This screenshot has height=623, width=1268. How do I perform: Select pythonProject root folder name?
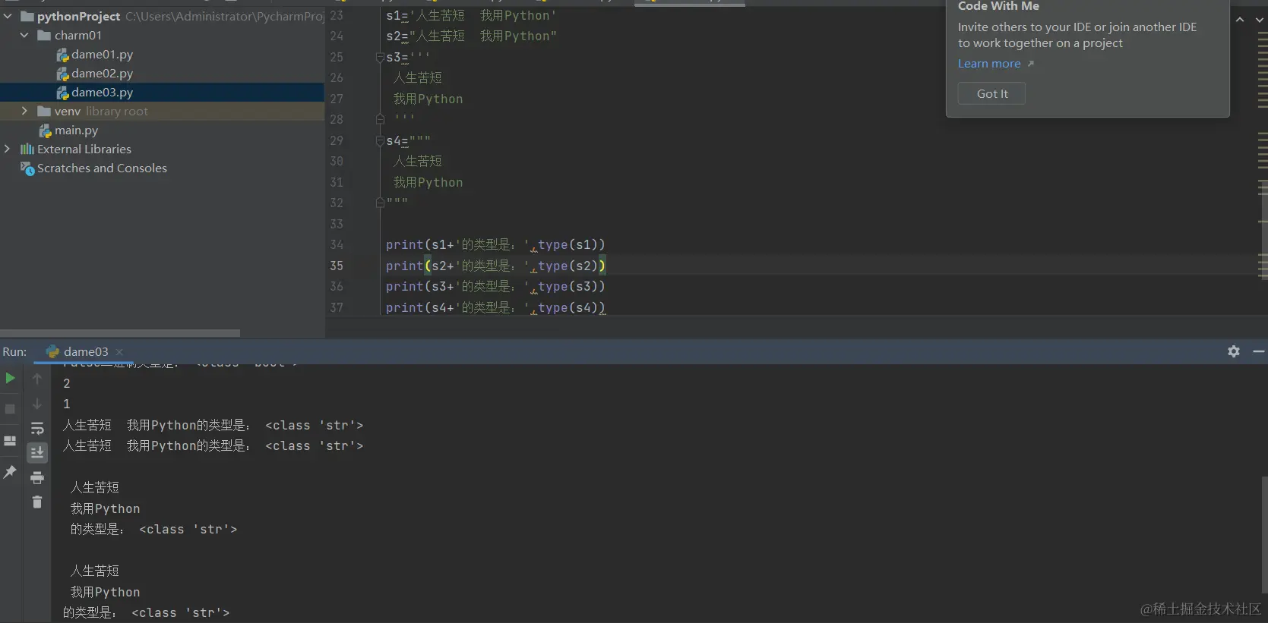[78, 17]
